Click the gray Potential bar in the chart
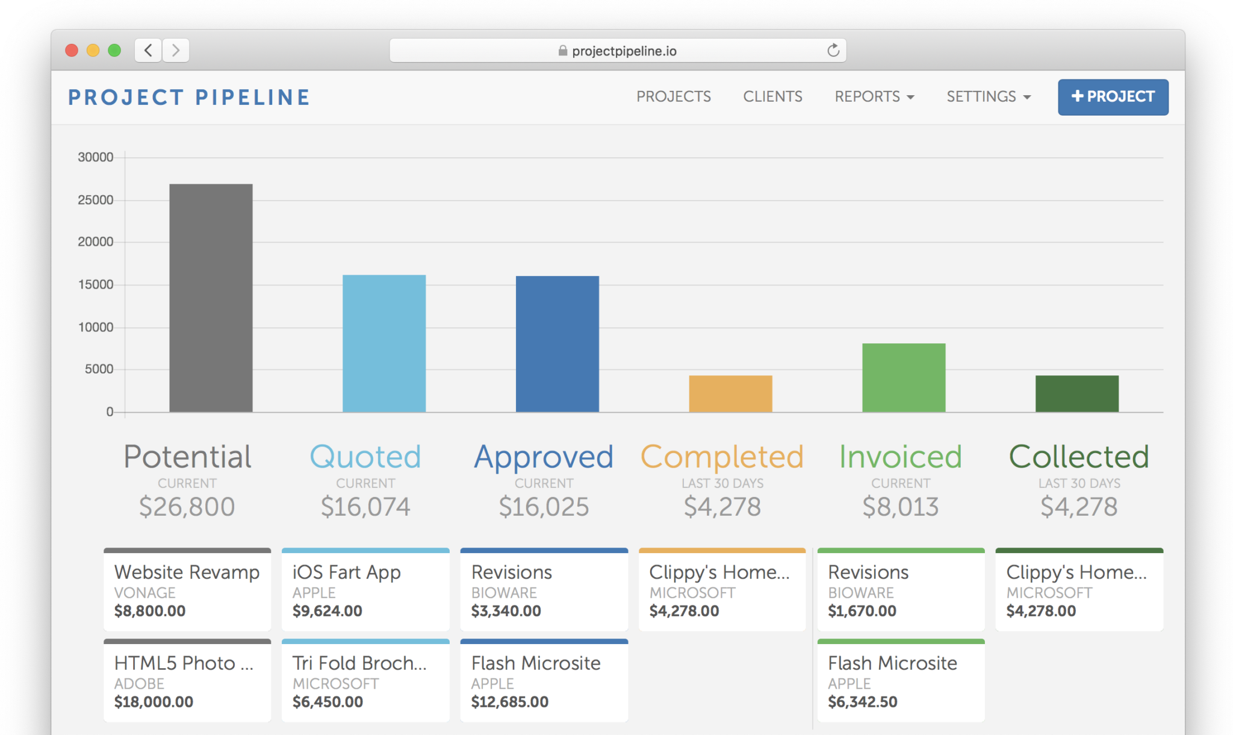Image resolution: width=1233 pixels, height=735 pixels. 211,298
